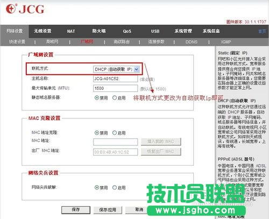Screen dimensions: 269x219
Task: Click the 保存 button
Action: coord(76,210)
